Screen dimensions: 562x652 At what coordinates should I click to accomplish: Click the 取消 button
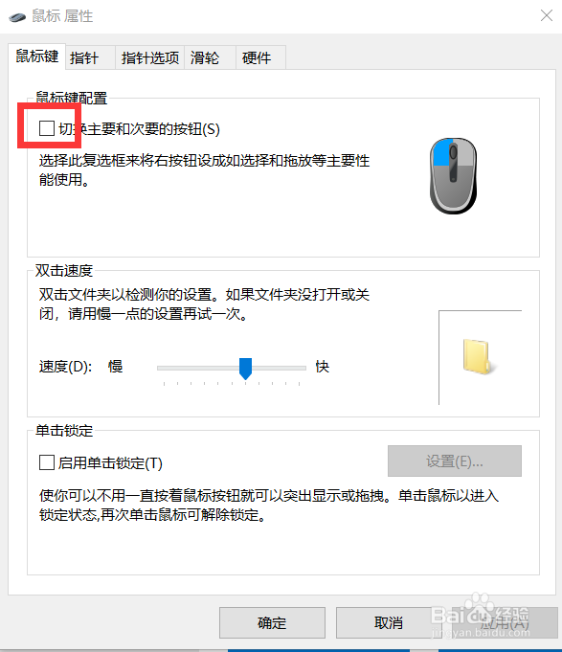coord(389,622)
